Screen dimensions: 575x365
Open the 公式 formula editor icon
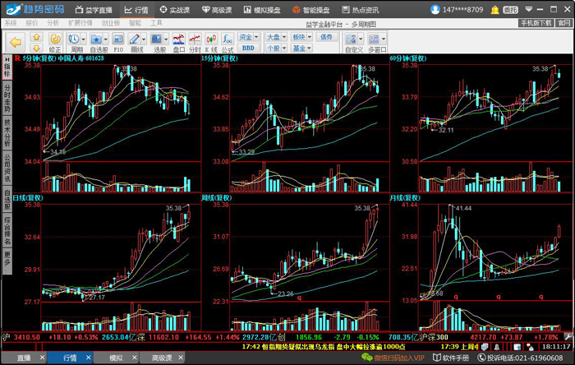(228, 39)
